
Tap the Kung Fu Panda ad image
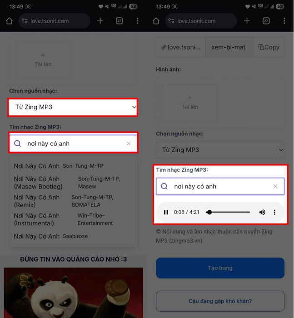(x=73, y=293)
